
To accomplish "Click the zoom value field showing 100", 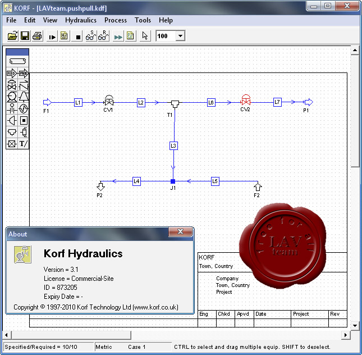I will coord(166,36).
